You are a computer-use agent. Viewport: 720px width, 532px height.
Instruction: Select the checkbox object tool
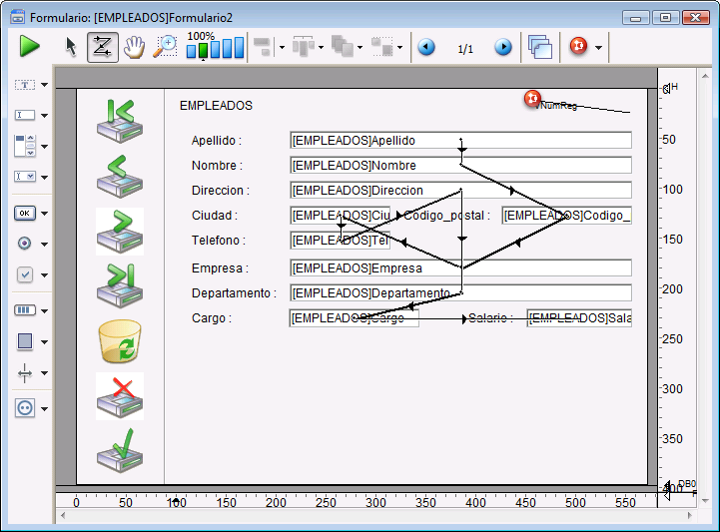click(x=26, y=274)
